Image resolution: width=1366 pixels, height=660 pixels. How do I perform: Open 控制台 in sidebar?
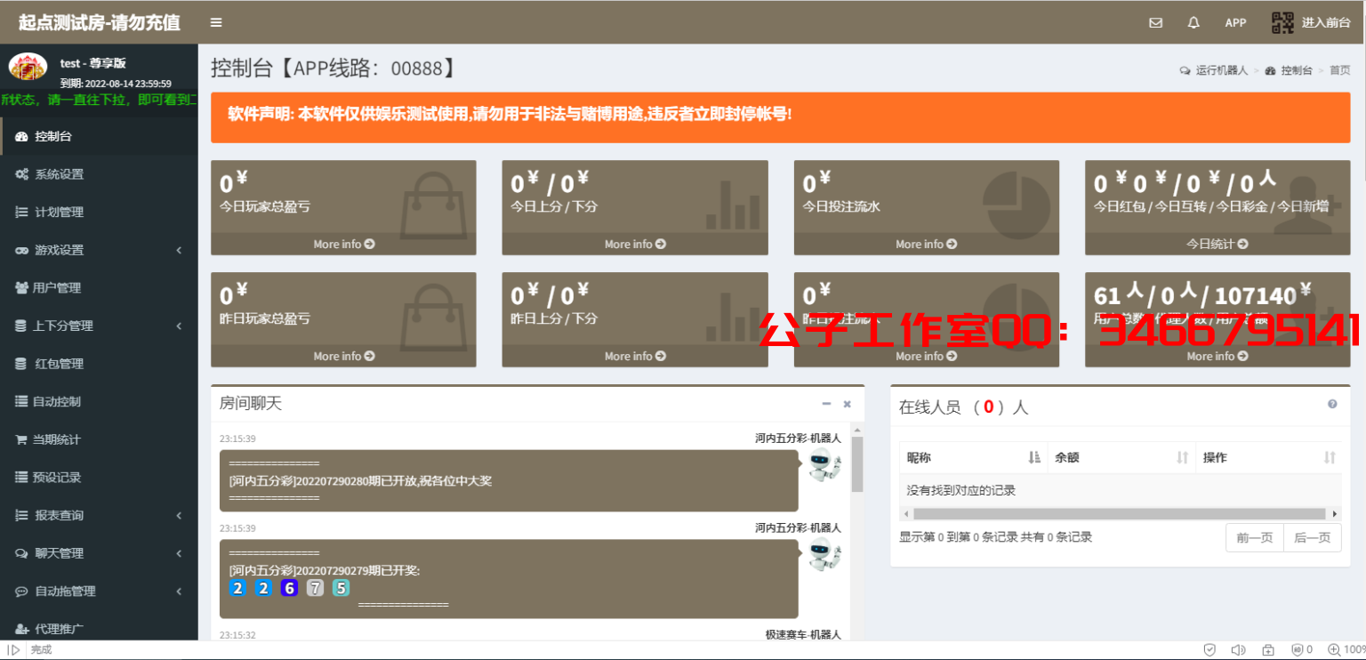pyautogui.click(x=99, y=136)
